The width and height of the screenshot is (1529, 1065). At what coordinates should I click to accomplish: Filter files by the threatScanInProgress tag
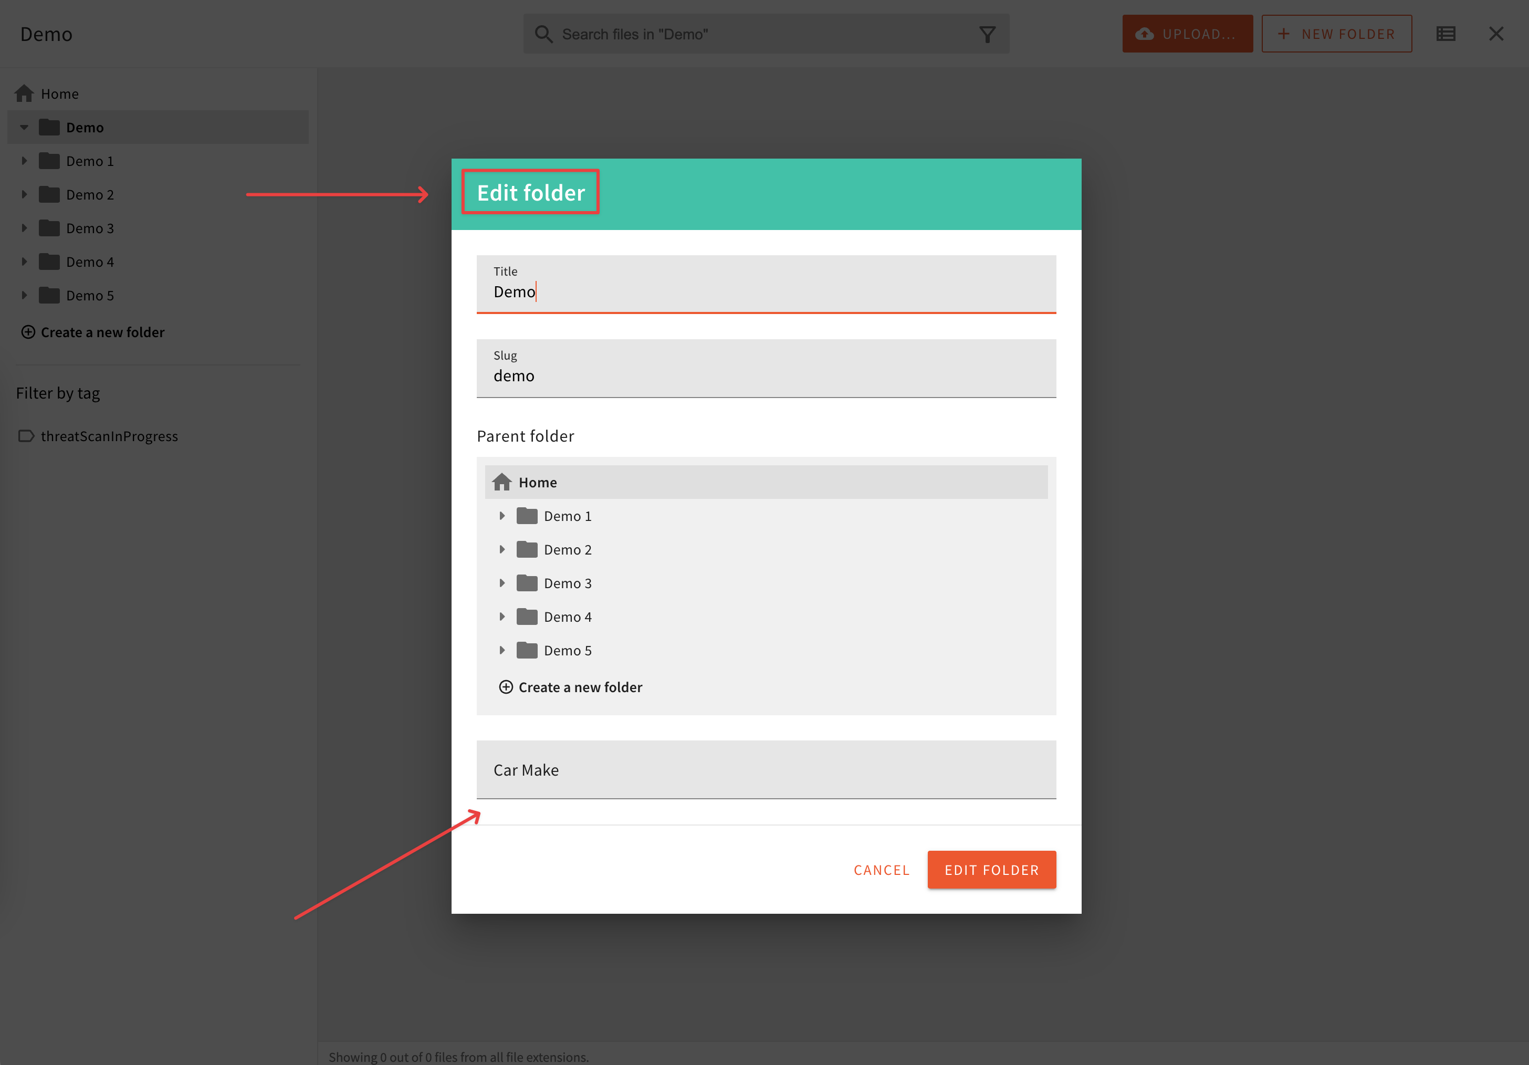(109, 436)
